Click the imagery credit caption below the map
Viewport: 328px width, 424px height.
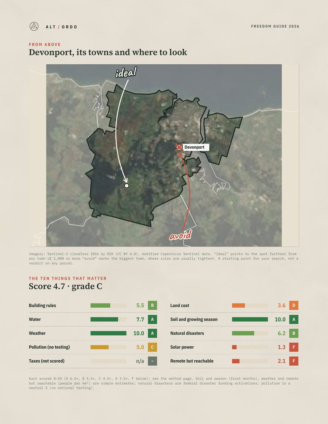[163, 258]
